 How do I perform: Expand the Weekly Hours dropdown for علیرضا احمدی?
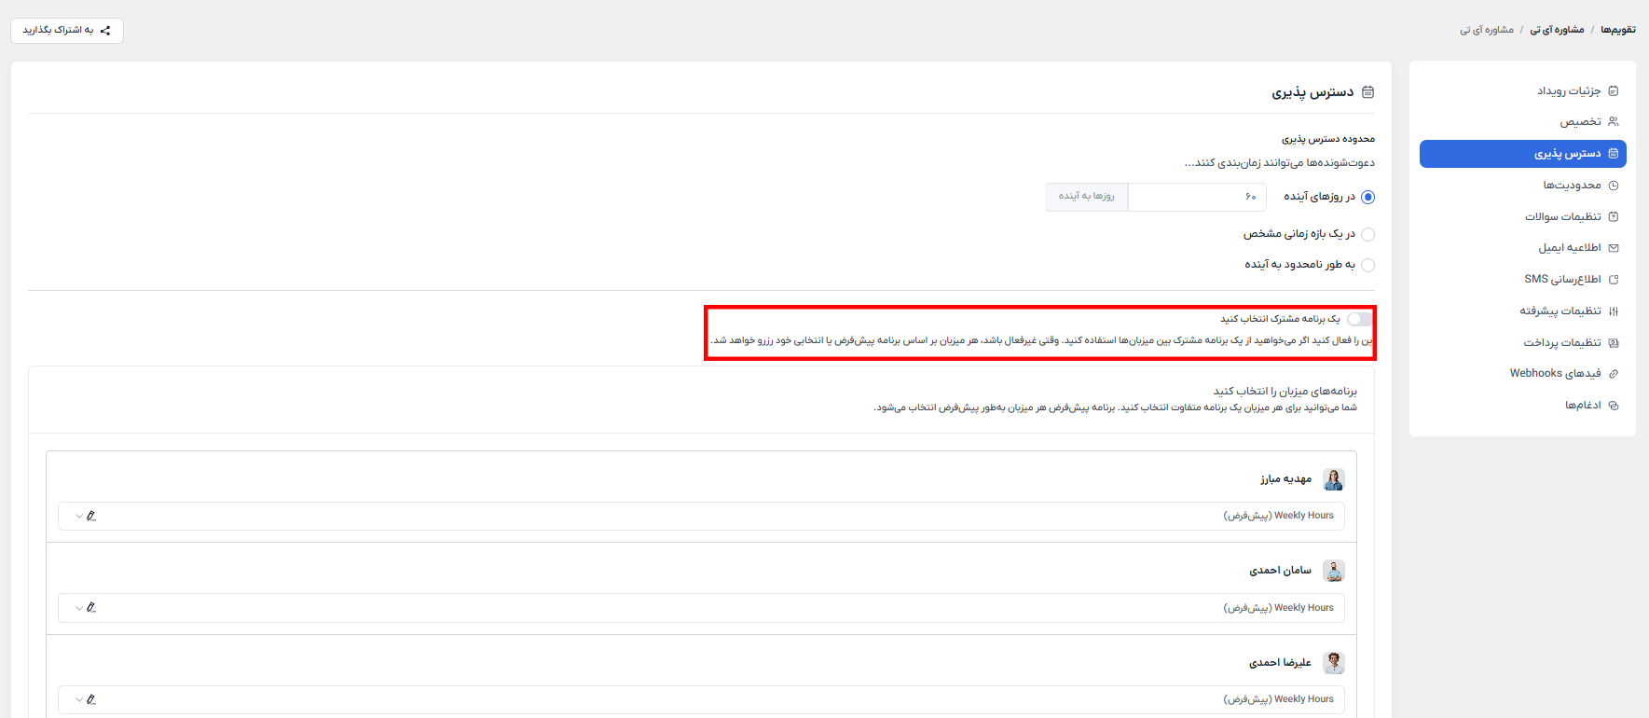(x=79, y=699)
